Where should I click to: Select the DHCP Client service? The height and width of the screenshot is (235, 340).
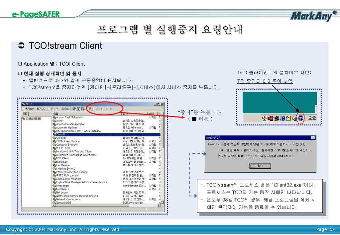pos(106,148)
